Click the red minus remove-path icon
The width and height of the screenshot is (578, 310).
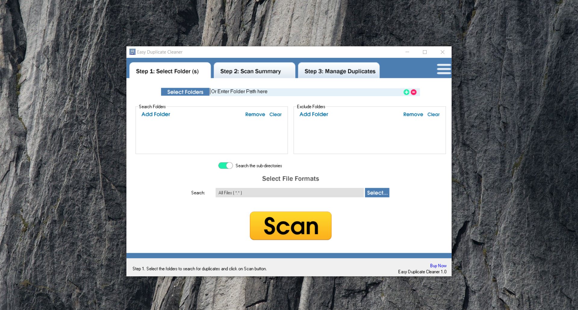pyautogui.click(x=414, y=92)
